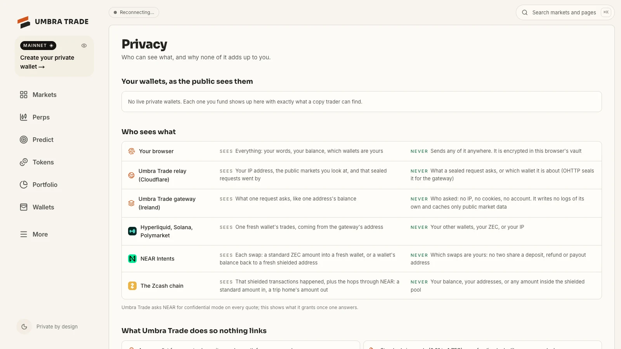Click the 'Who sees what' heading

pyautogui.click(x=149, y=132)
